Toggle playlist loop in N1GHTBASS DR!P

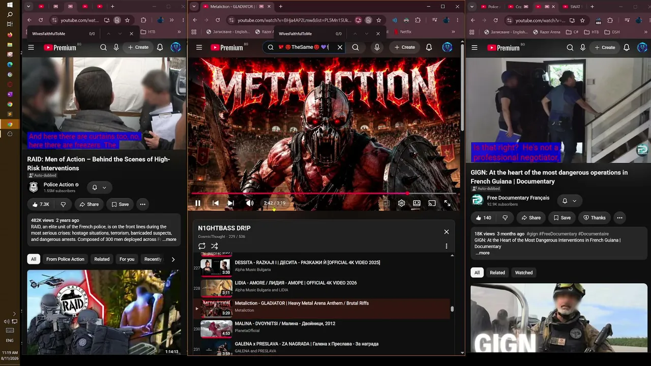tap(202, 246)
